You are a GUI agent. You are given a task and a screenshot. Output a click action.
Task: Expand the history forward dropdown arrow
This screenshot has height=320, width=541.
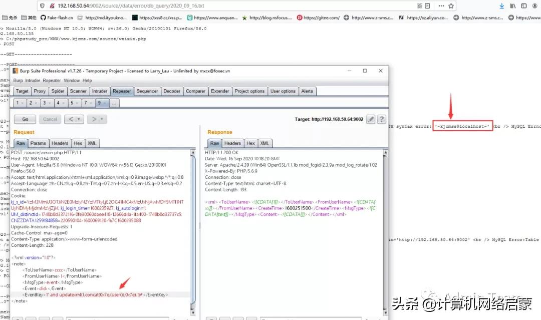(103, 119)
